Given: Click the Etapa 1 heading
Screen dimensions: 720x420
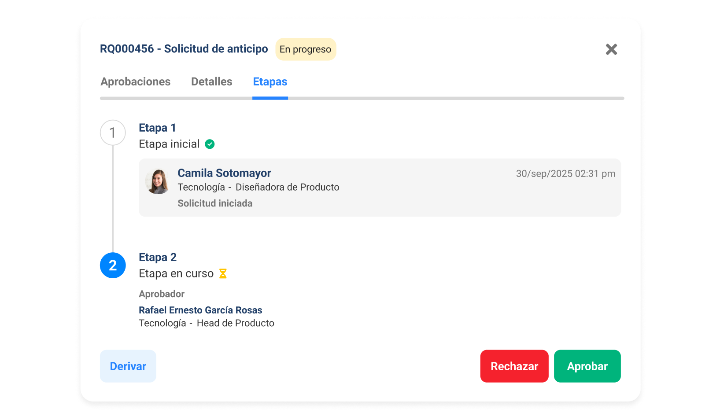Looking at the screenshot, I should 157,128.
